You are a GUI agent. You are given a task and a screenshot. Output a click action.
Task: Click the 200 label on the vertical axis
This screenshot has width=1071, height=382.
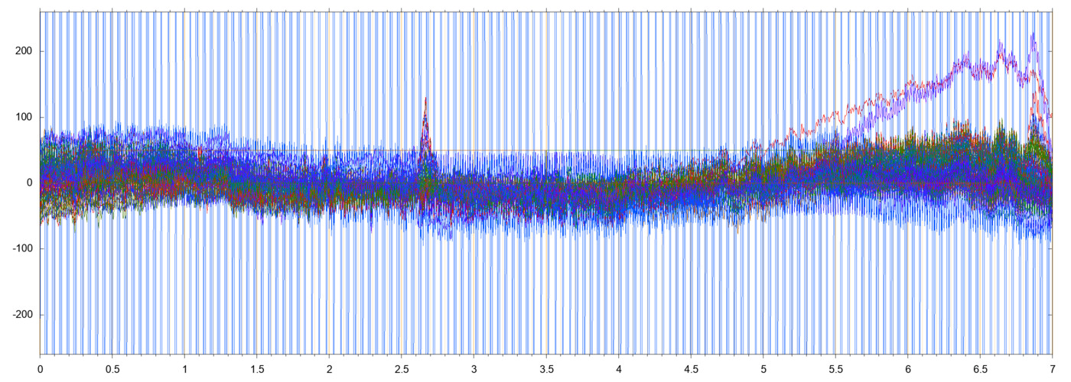click(24, 51)
